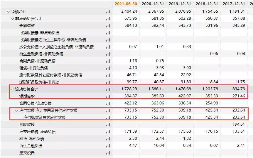Collapse the 非流动负债合计 tree node
Screen dimensions: 253x158
coord(12,19)
